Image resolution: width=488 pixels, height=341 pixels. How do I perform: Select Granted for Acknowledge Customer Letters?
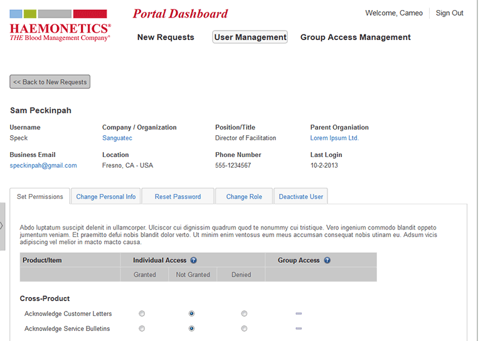142,313
